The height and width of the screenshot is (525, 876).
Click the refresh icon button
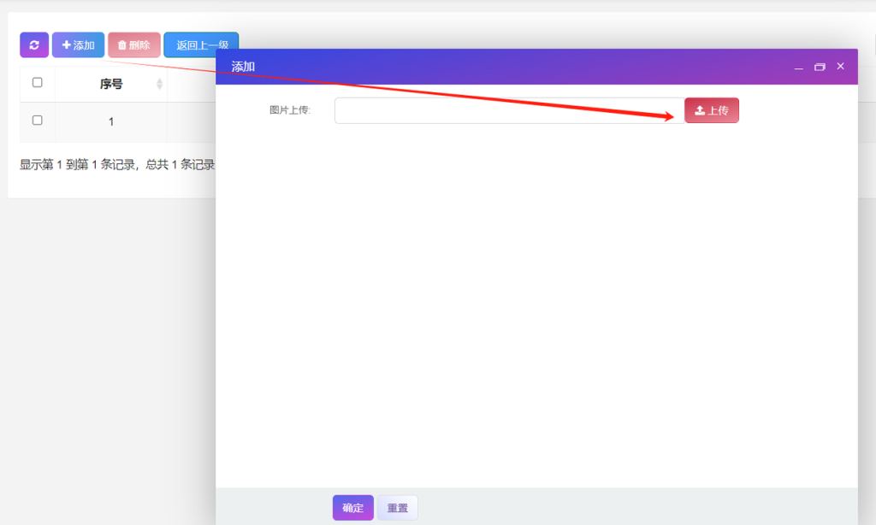point(34,44)
